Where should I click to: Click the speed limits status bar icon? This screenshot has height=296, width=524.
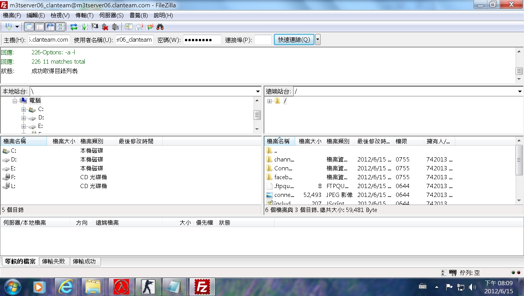453,272
